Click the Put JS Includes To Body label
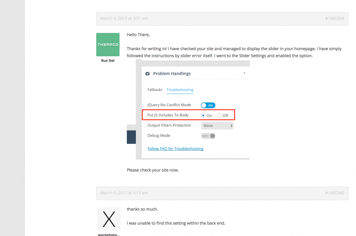 pos(168,115)
